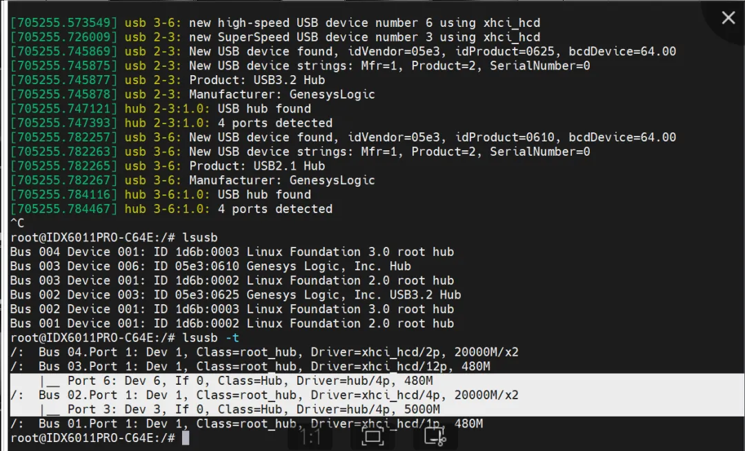Screen dimensions: 745x451
Task: Select the highlighted Bus 02 root_hub line
Action: coord(264,395)
